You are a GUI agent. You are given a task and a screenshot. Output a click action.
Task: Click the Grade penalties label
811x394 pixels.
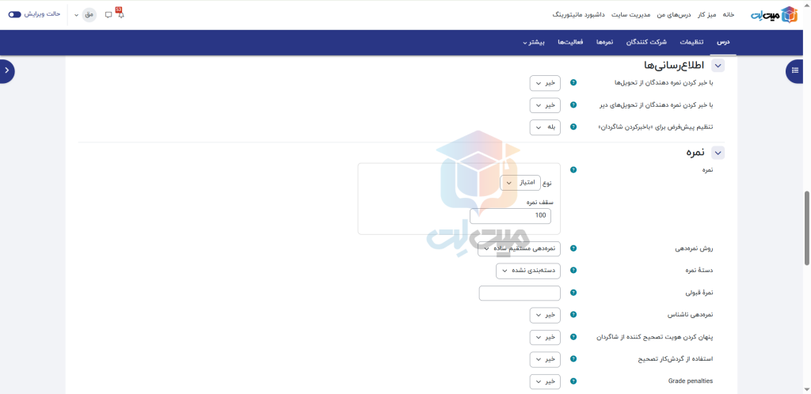pyautogui.click(x=691, y=381)
